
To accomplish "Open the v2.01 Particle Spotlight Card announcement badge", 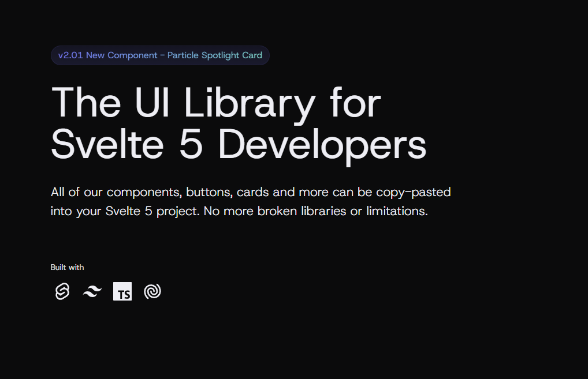I will pyautogui.click(x=160, y=55).
